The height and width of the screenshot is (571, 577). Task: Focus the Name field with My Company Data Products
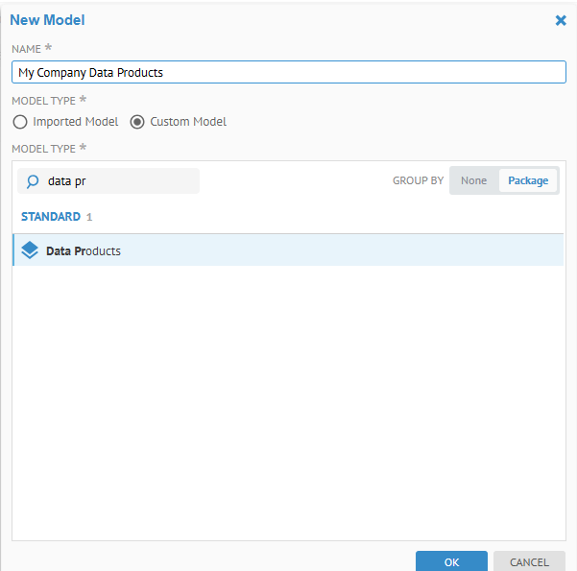[x=288, y=72]
